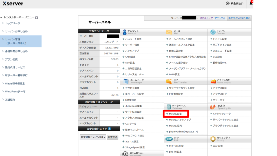Open サブドメイン設定
Viewport: 277px width, 156px height.
[x=222, y=45]
